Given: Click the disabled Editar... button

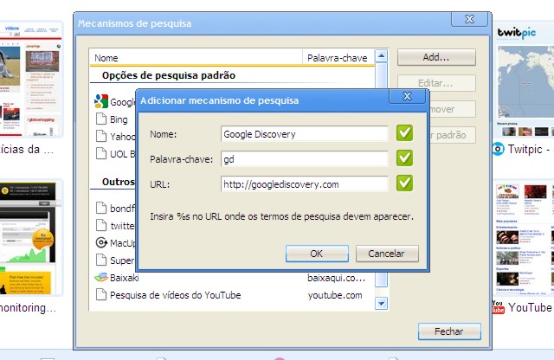Looking at the screenshot, I should pyautogui.click(x=436, y=83).
